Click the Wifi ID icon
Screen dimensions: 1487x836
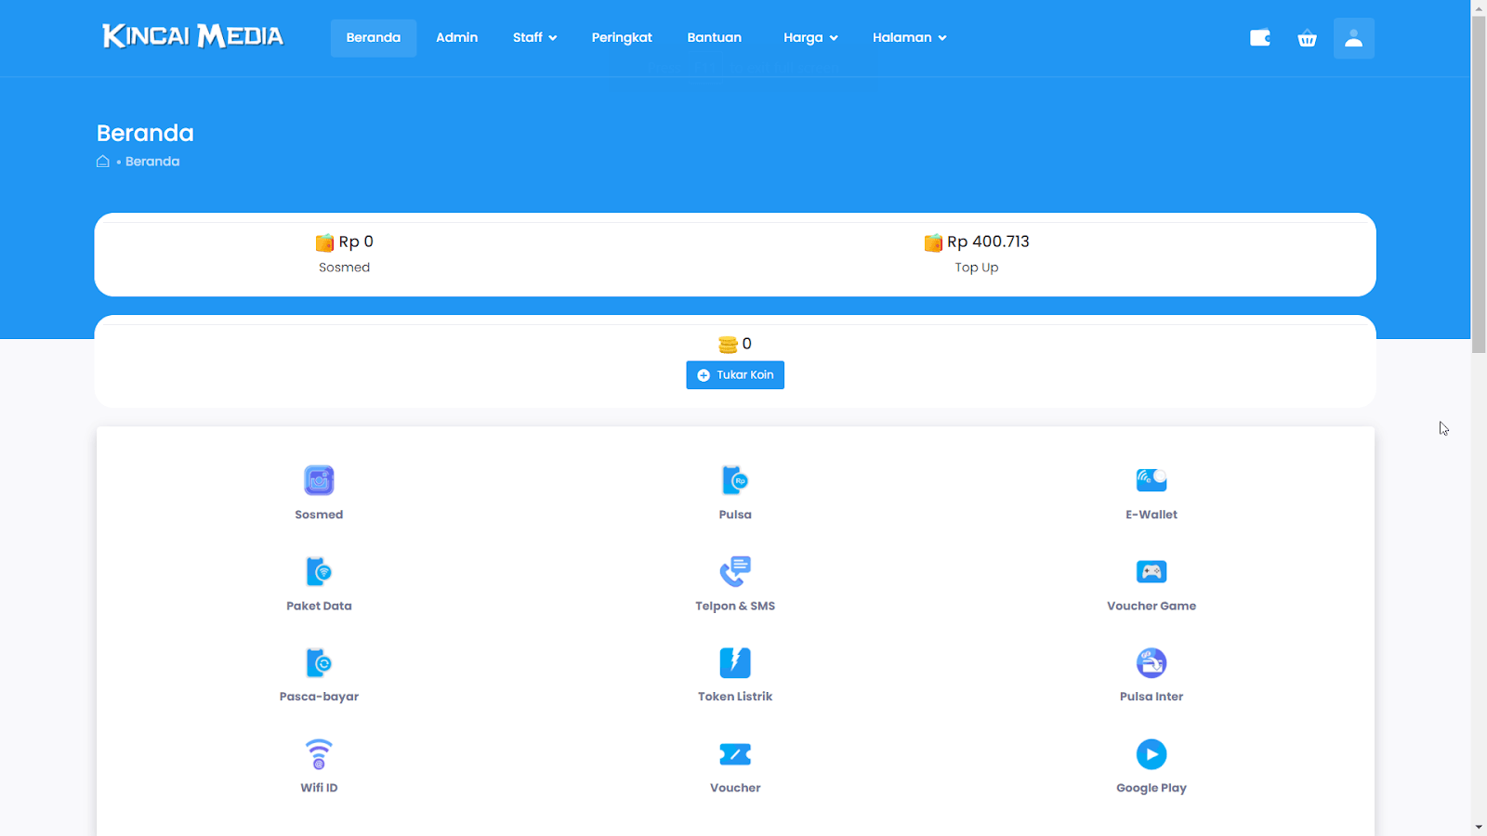pyautogui.click(x=319, y=753)
